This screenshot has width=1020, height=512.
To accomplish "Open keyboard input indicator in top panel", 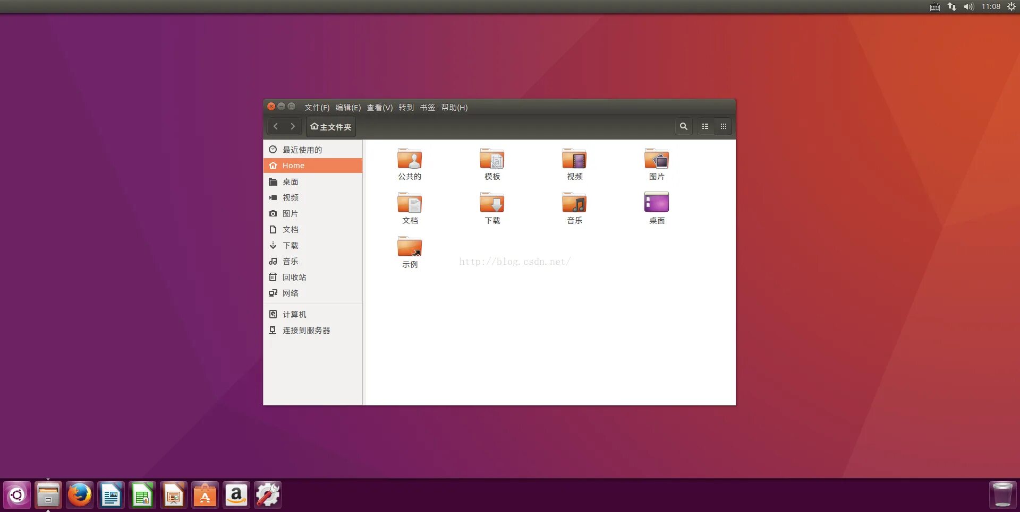I will [935, 6].
